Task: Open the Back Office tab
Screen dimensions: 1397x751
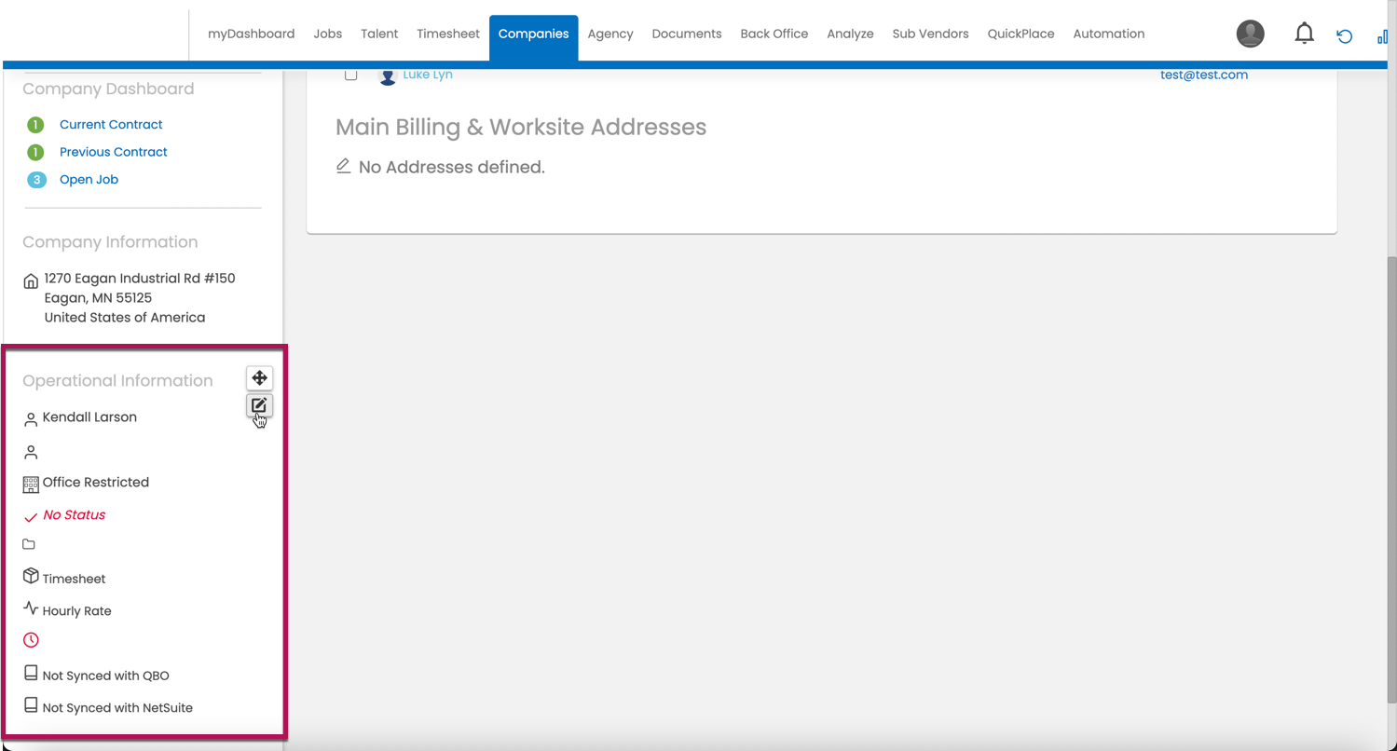Action: pyautogui.click(x=774, y=34)
